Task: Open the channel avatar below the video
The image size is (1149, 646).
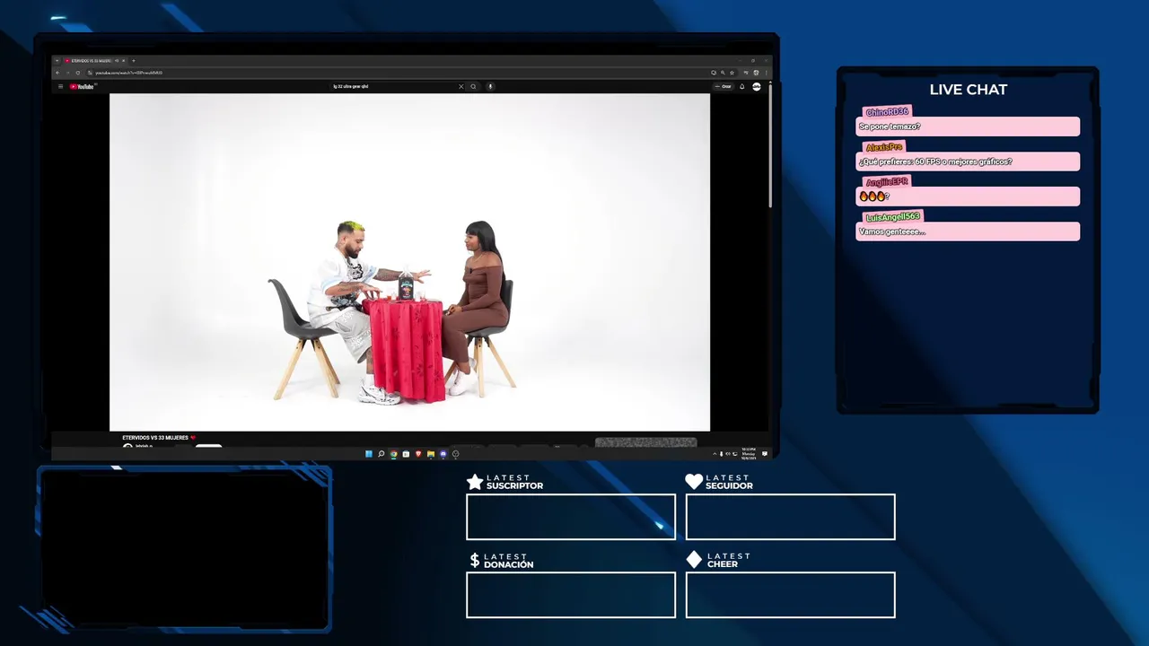Action: 127,446
